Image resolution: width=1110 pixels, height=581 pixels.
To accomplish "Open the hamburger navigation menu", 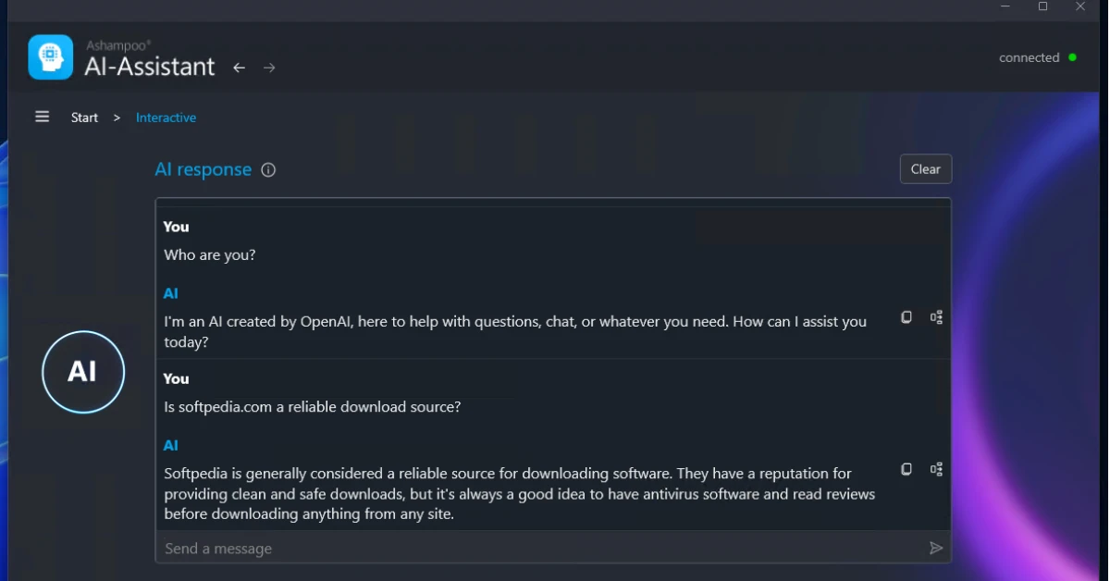I will point(42,117).
